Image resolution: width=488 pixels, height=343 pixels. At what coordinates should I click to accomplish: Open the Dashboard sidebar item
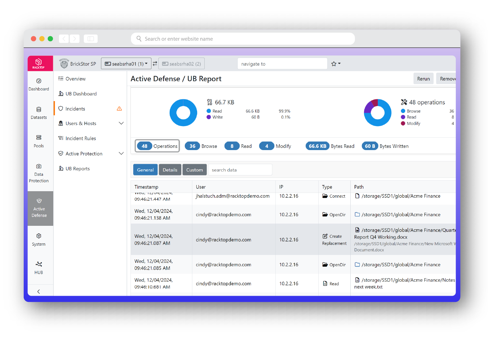click(x=39, y=85)
